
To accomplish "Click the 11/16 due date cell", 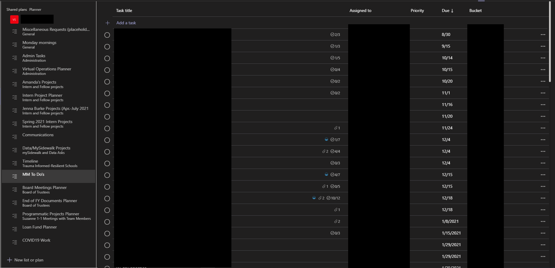I will tap(447, 105).
